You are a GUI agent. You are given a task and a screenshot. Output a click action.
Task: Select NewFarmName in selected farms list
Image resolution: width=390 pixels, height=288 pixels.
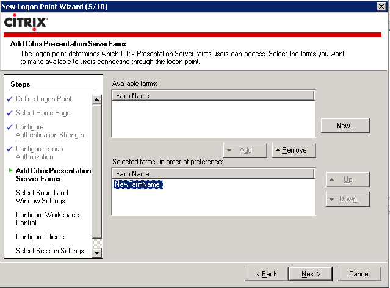point(138,184)
